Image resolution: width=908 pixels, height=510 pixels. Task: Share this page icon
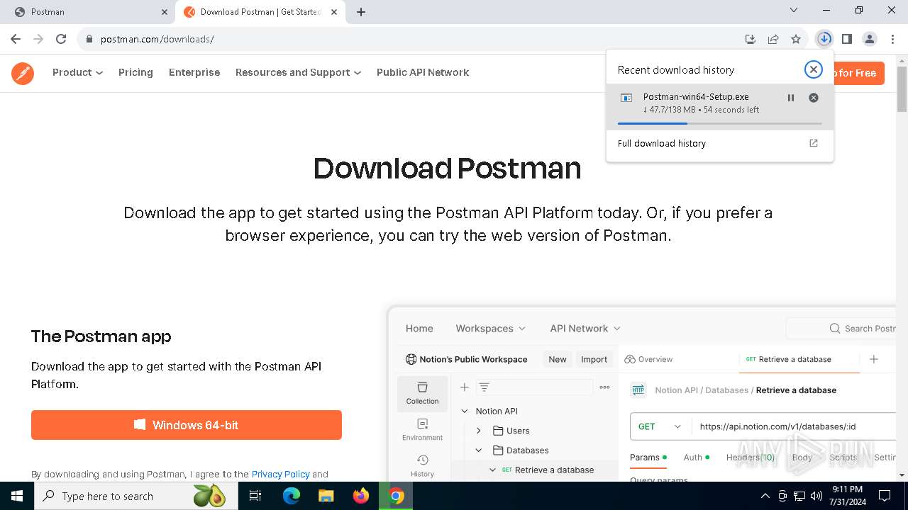773,39
